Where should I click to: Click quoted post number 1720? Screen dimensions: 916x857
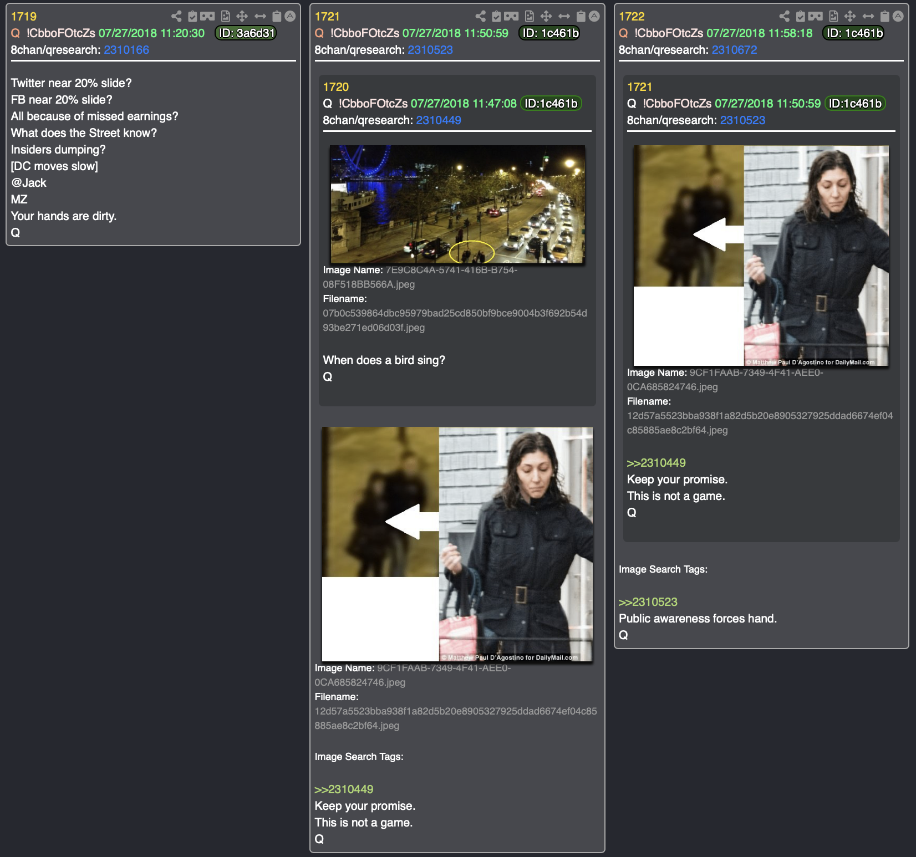336,87
